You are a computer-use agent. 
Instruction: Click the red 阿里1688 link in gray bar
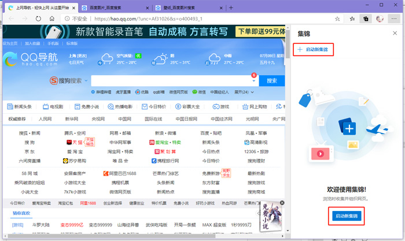pyautogui.click(x=88, y=203)
